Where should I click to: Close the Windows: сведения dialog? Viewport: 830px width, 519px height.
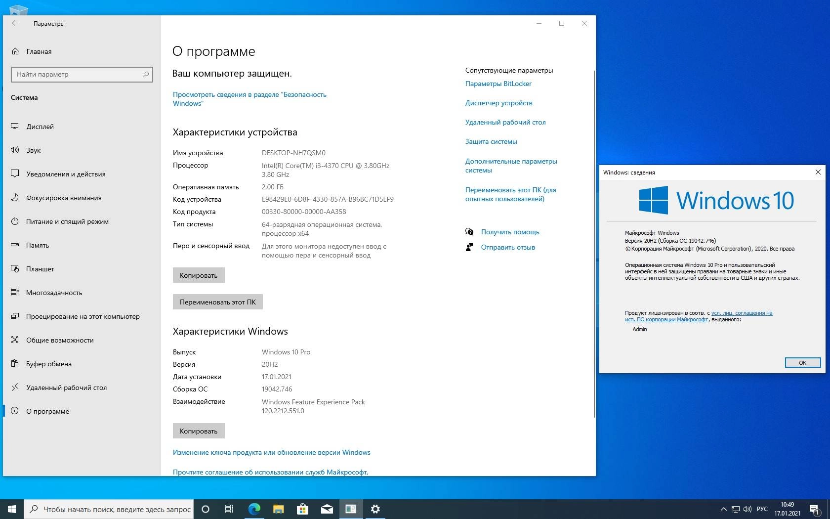click(x=818, y=172)
